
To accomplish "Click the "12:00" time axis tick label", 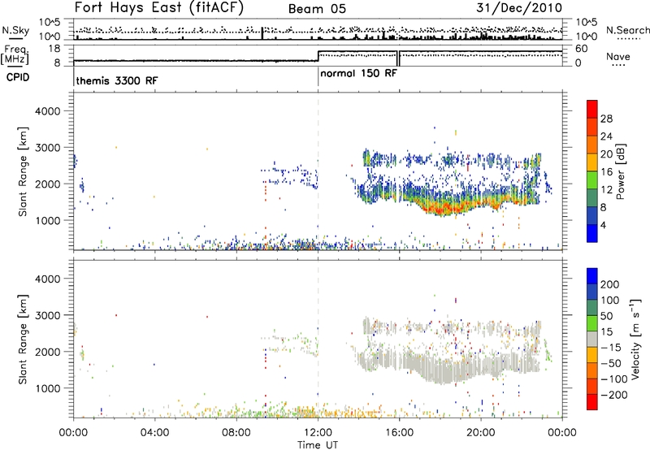I will coord(318,433).
